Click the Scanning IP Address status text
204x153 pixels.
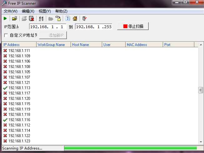pyautogui.click(x=22, y=148)
